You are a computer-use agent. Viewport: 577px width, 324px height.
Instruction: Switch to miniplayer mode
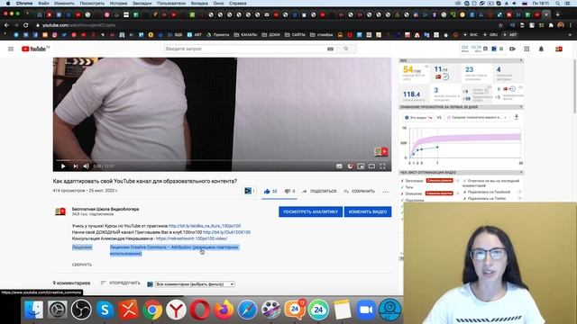(361, 166)
